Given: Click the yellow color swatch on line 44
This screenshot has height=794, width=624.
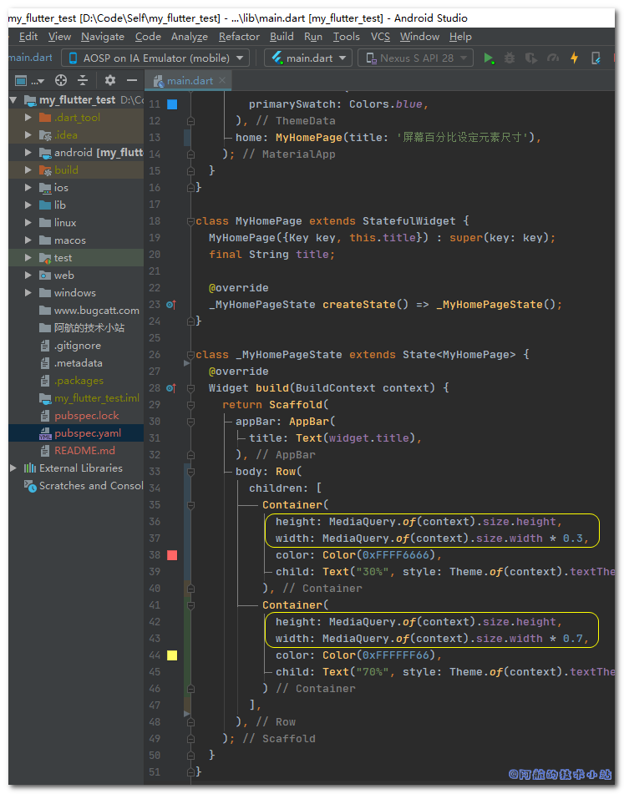Looking at the screenshot, I should pyautogui.click(x=172, y=655).
